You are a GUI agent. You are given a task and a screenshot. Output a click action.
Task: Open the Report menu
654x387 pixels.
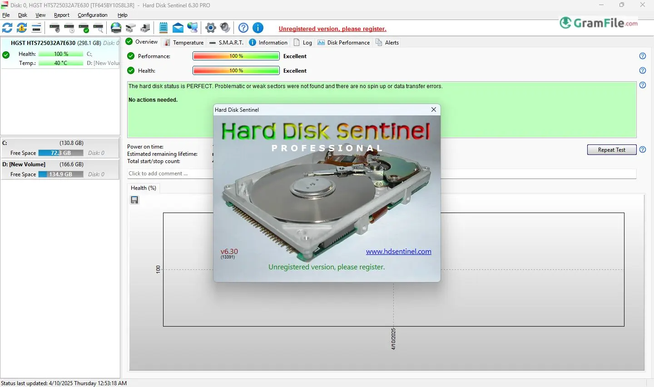pos(62,15)
